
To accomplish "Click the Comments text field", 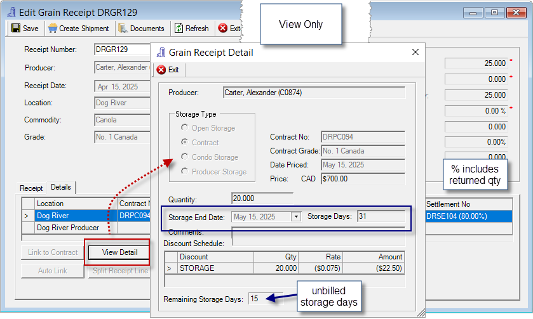I will [318, 236].
